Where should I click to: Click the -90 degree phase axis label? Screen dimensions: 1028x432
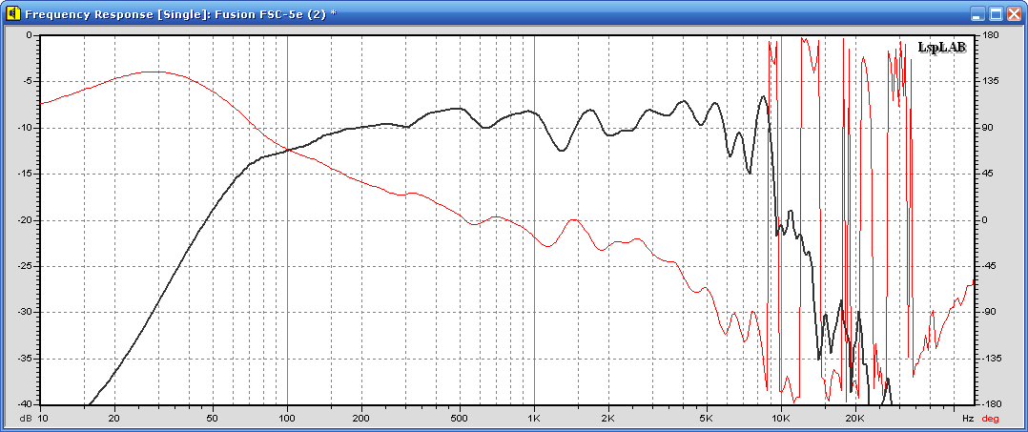click(989, 314)
